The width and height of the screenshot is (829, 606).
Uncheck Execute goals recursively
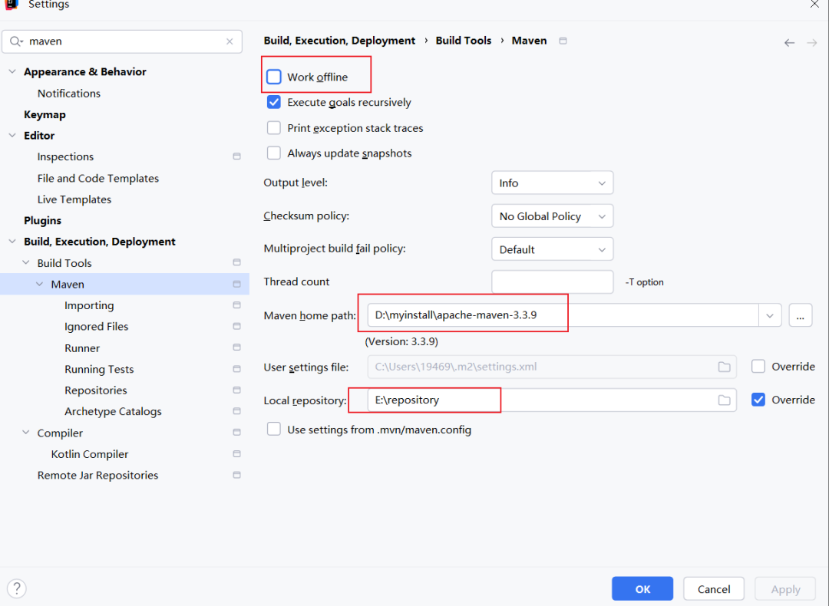point(274,102)
